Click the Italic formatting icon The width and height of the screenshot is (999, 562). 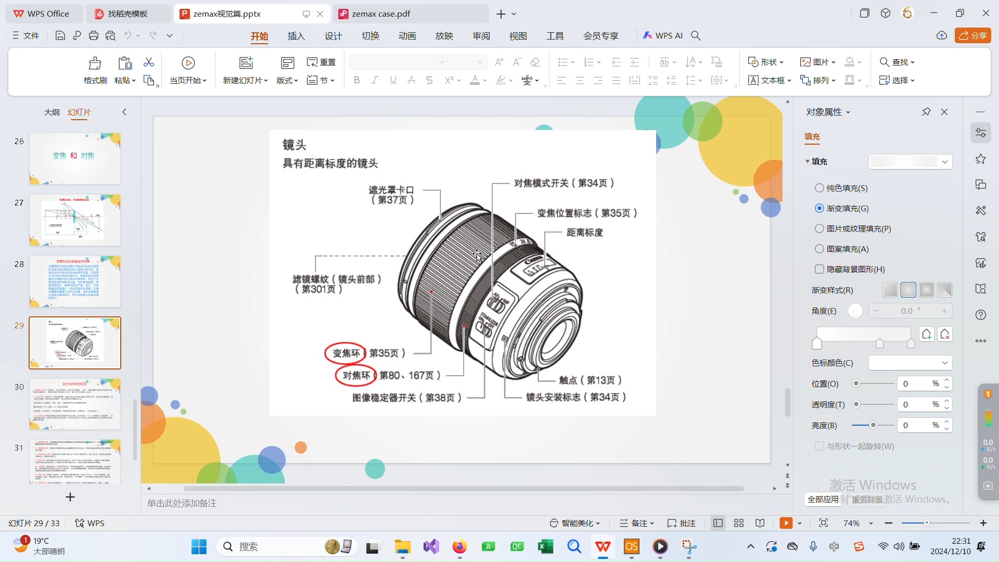pyautogui.click(x=375, y=80)
